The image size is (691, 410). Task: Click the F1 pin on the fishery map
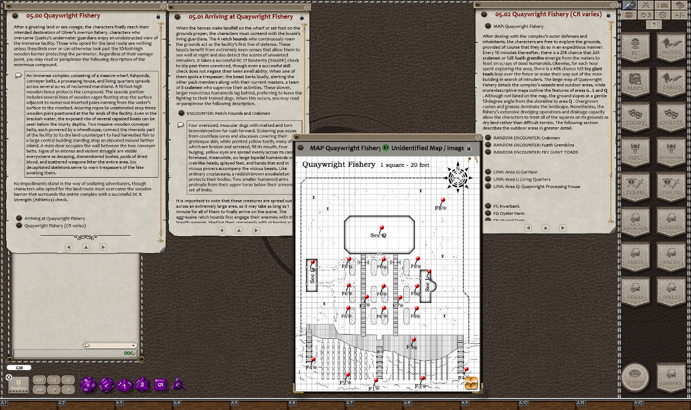[375, 379]
